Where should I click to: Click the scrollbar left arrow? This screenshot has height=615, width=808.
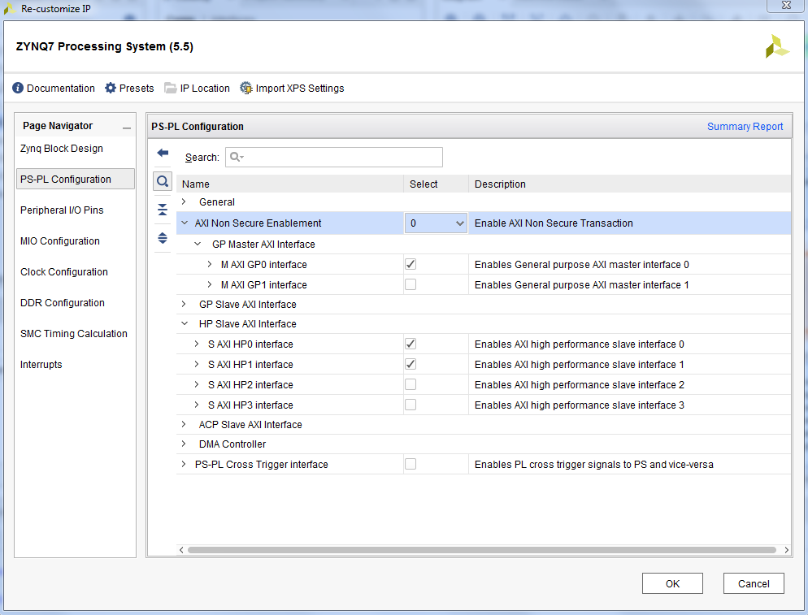coord(181,550)
